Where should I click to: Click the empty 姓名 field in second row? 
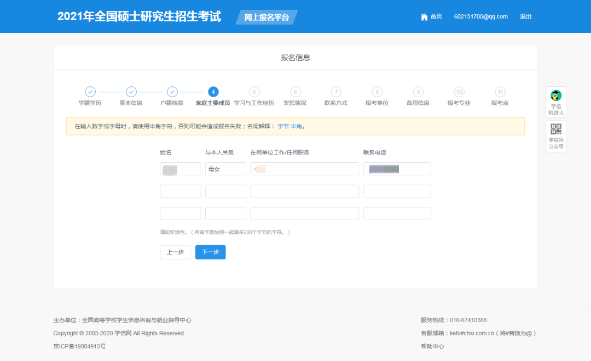pyautogui.click(x=180, y=191)
